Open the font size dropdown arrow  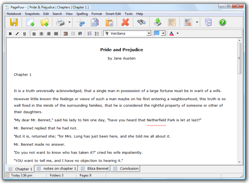(163, 33)
